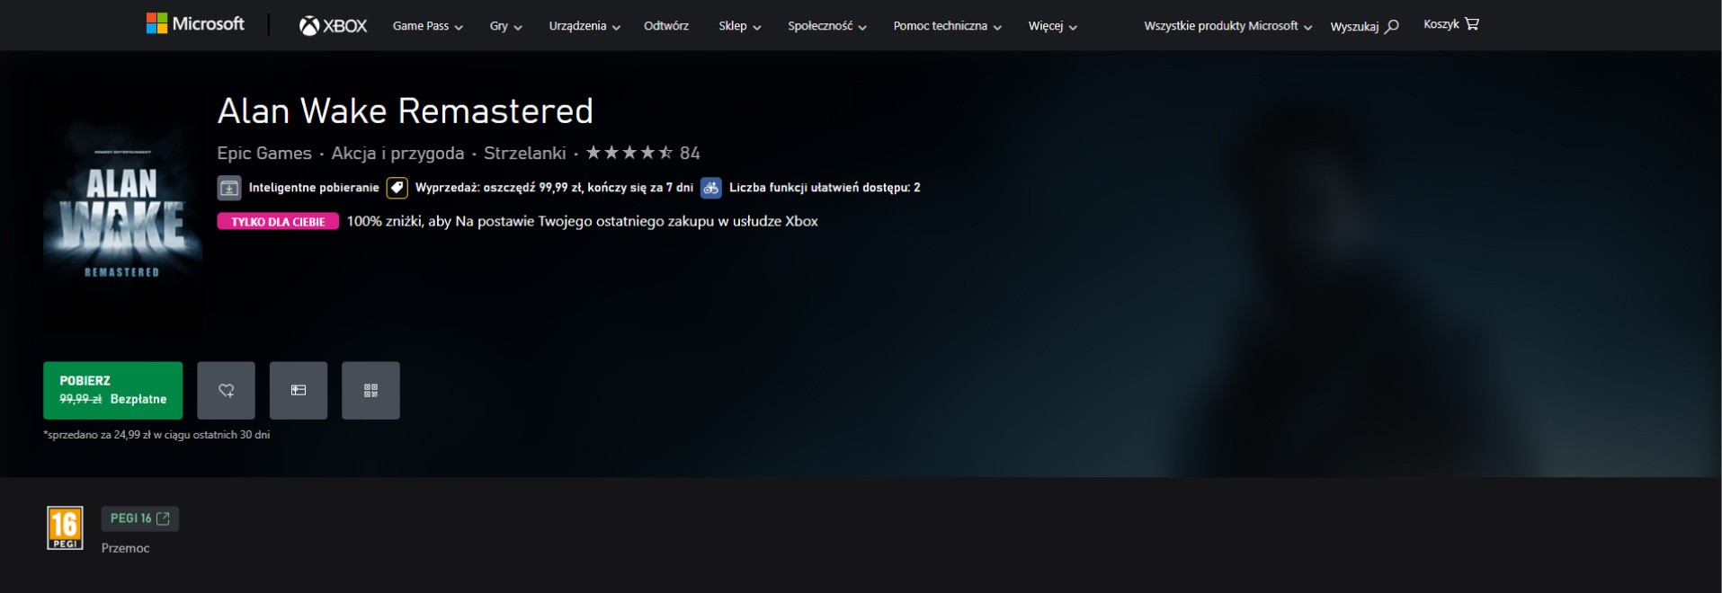Click the redeem code card icon button
This screenshot has height=593, width=1722.
(299, 390)
